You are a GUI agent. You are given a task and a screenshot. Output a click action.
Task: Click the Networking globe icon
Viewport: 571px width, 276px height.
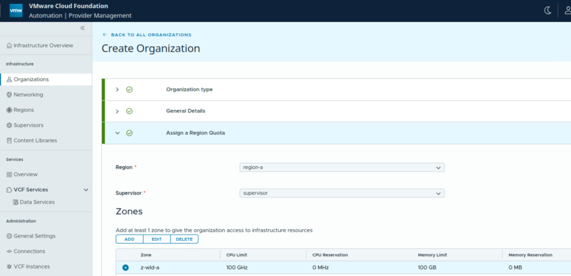tap(9, 95)
